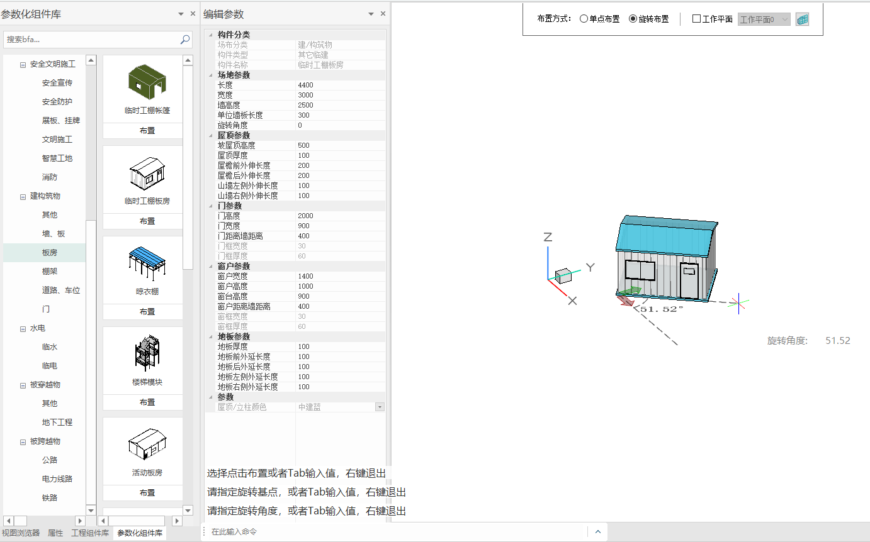Click the category tree scroll-right arrow
870x542 pixels.
[80, 521]
